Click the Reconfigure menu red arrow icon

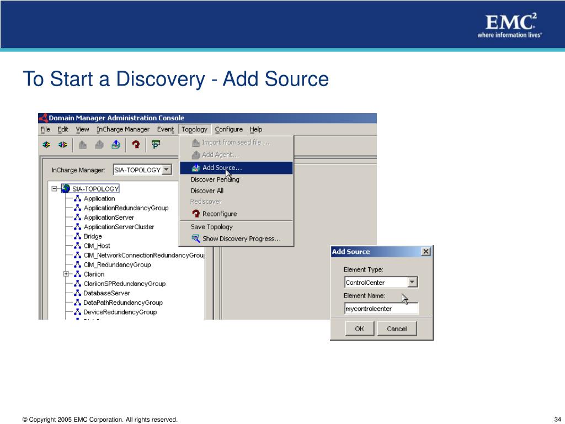click(x=196, y=214)
